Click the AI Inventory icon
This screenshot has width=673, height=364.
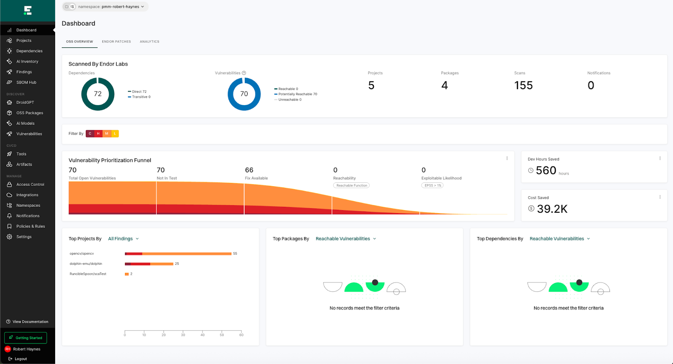point(9,61)
